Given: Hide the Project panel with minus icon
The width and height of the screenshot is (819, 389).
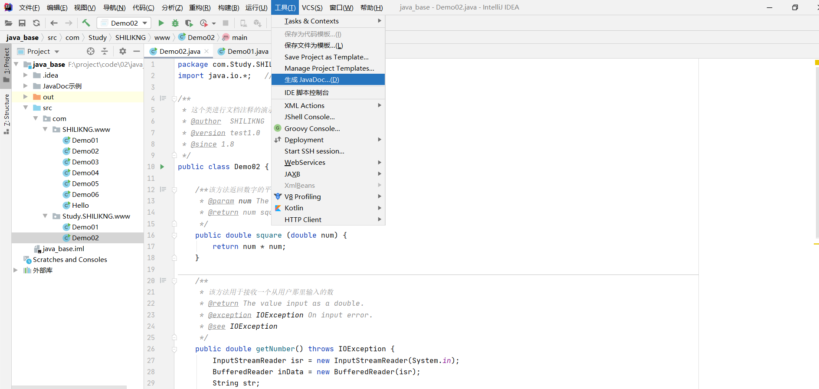Looking at the screenshot, I should (x=137, y=51).
